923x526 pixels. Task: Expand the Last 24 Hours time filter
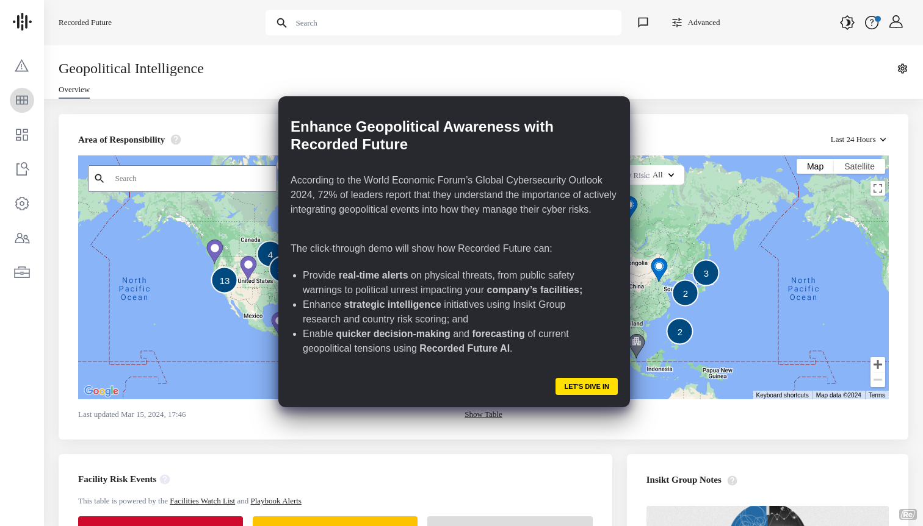pyautogui.click(x=858, y=140)
